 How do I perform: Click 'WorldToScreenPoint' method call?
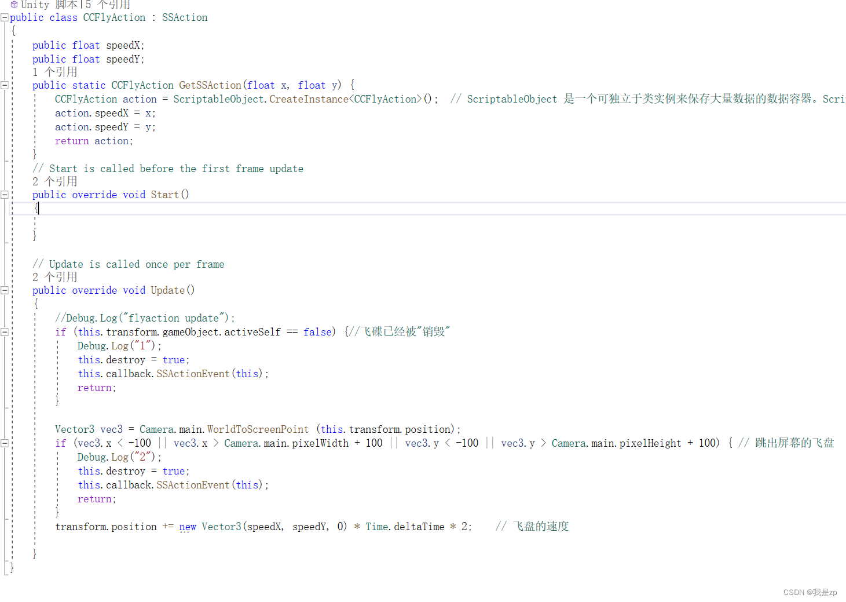(x=258, y=429)
